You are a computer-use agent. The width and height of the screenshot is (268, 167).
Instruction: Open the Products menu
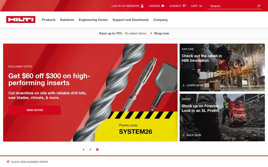[x=49, y=20]
